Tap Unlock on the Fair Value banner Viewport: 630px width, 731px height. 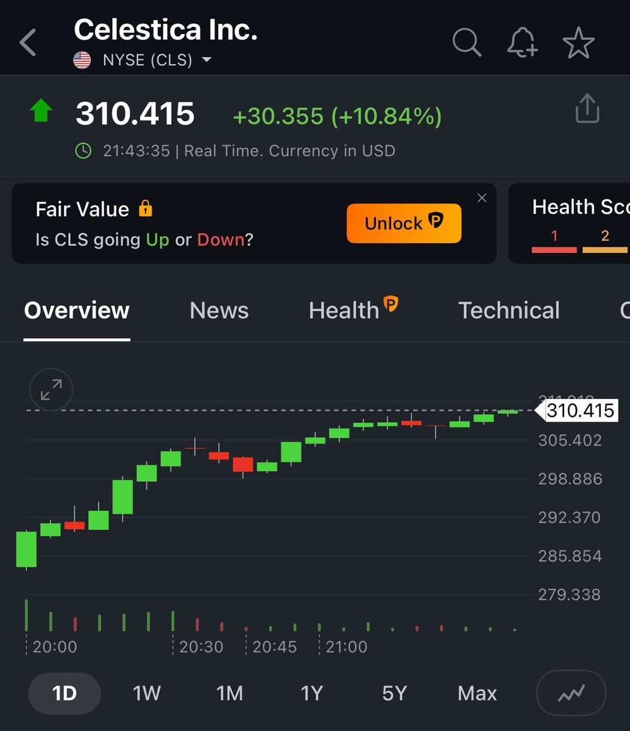pyautogui.click(x=403, y=223)
